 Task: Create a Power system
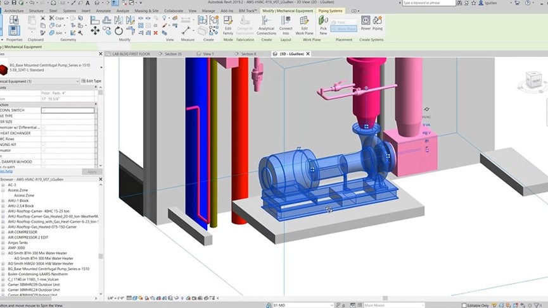366,23
